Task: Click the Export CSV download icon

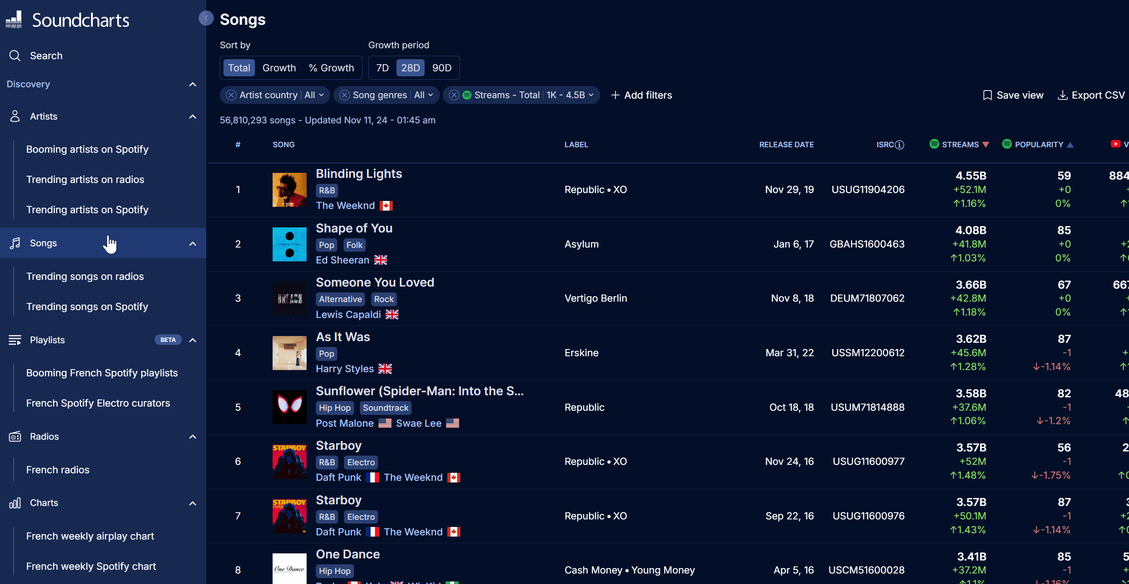Action: coord(1062,95)
